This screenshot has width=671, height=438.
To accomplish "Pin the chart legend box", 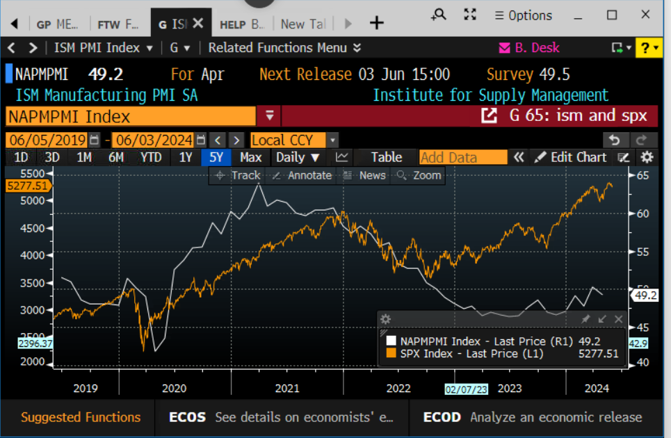I will click(x=585, y=319).
